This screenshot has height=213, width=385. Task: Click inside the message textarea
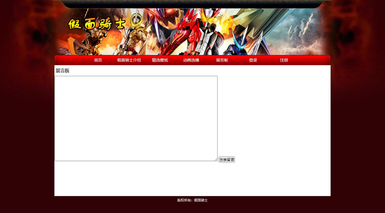[136, 118]
